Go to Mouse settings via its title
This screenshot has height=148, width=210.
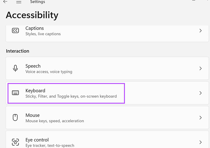pyautogui.click(x=32, y=115)
